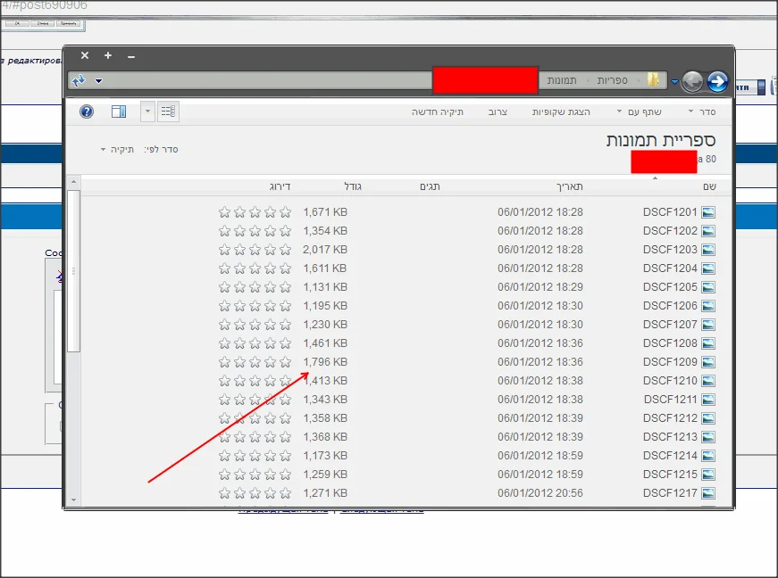Set two-star rating for DSCF1215
The image size is (778, 578).
click(270, 475)
